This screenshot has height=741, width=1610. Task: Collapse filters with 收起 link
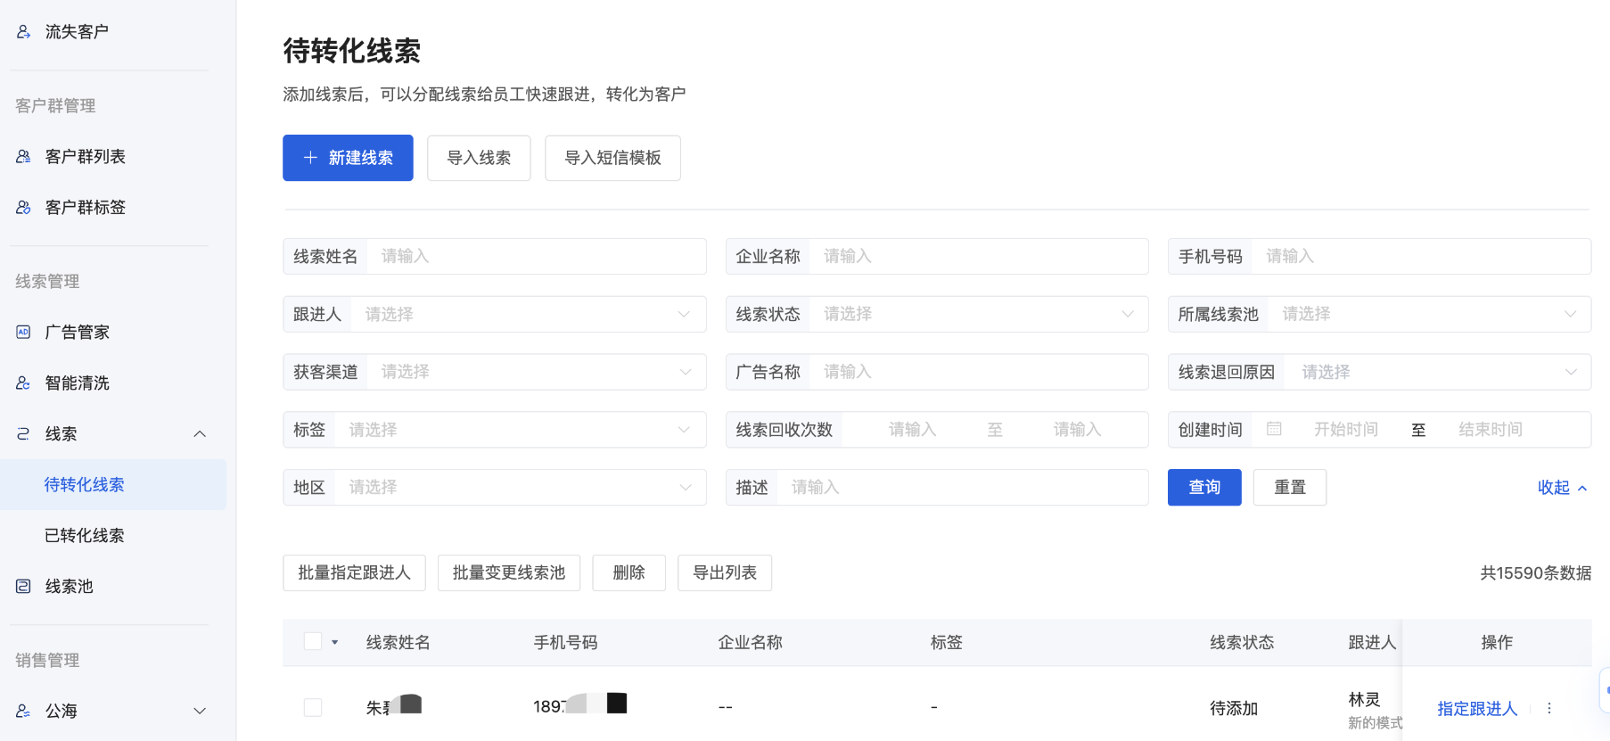[x=1562, y=488]
